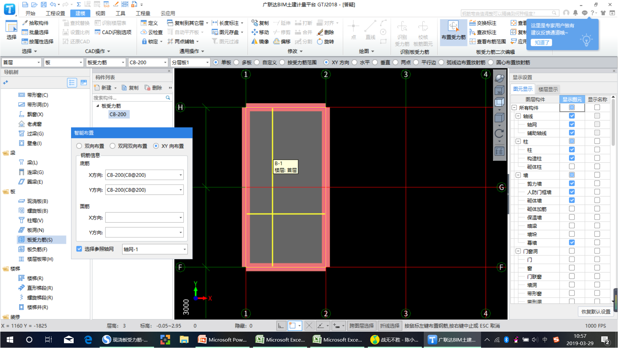The width and height of the screenshot is (618, 348).
Task: Click 复制到其它层 copy to other floors
Action: click(187, 23)
